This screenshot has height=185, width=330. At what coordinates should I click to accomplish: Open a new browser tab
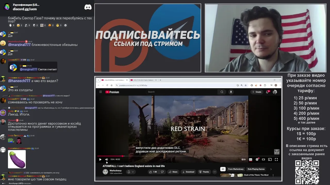160,80
